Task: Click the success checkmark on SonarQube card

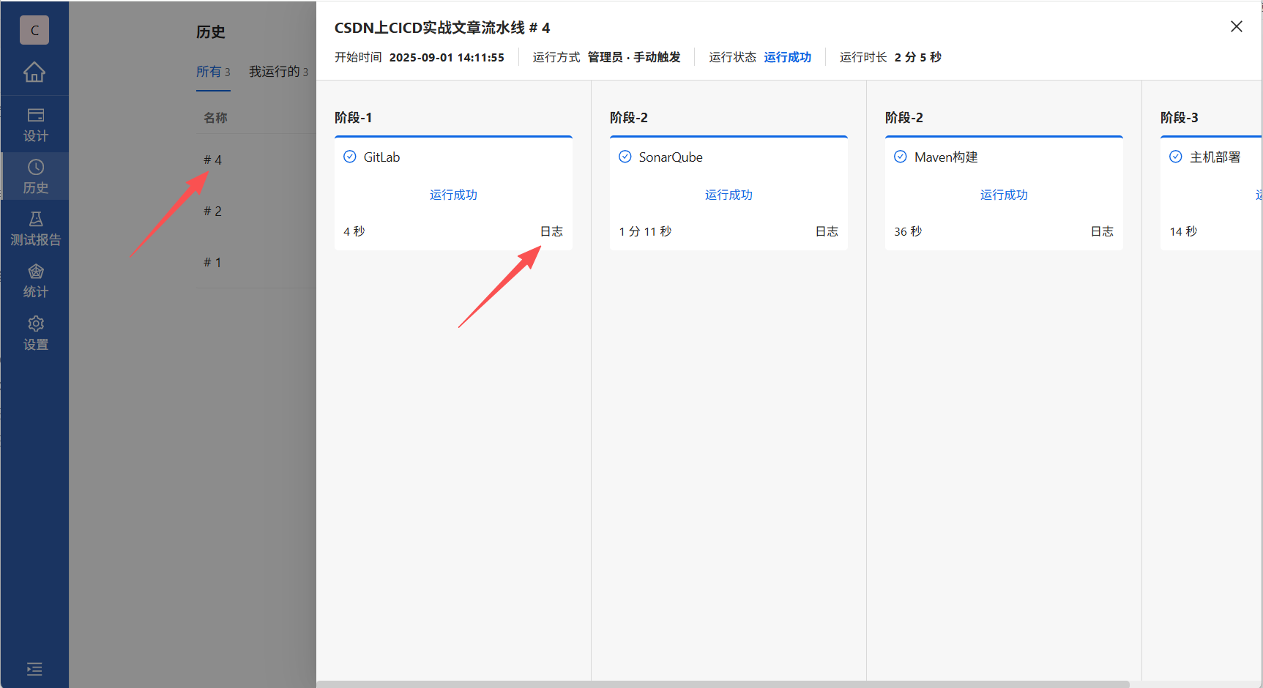Action: [x=625, y=156]
